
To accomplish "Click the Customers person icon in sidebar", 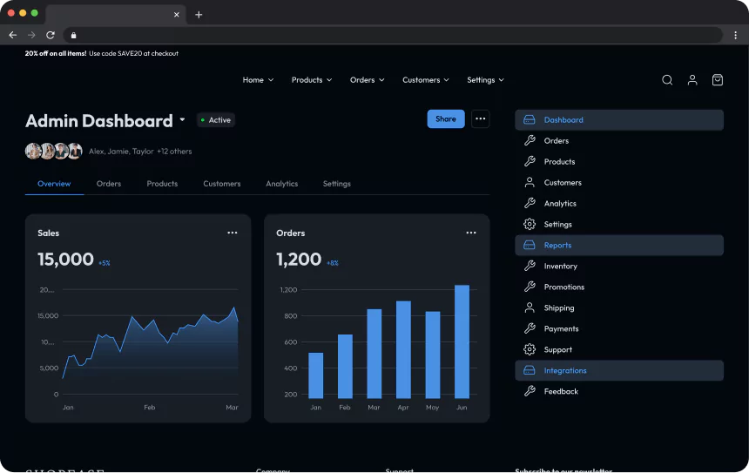I will (530, 183).
